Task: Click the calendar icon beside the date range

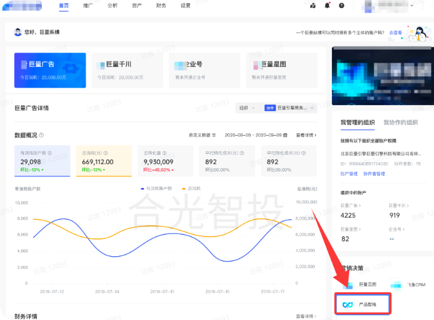Action: click(285, 135)
